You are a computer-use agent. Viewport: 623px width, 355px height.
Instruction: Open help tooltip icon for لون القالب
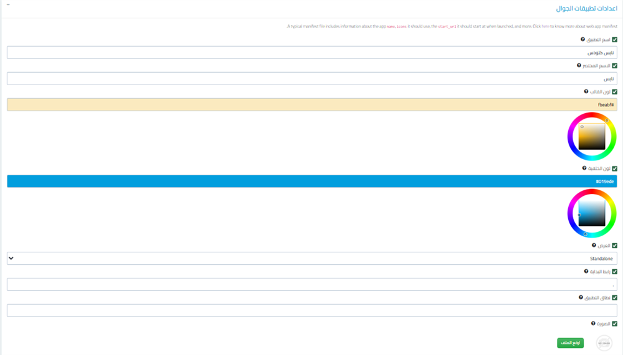tap(586, 91)
